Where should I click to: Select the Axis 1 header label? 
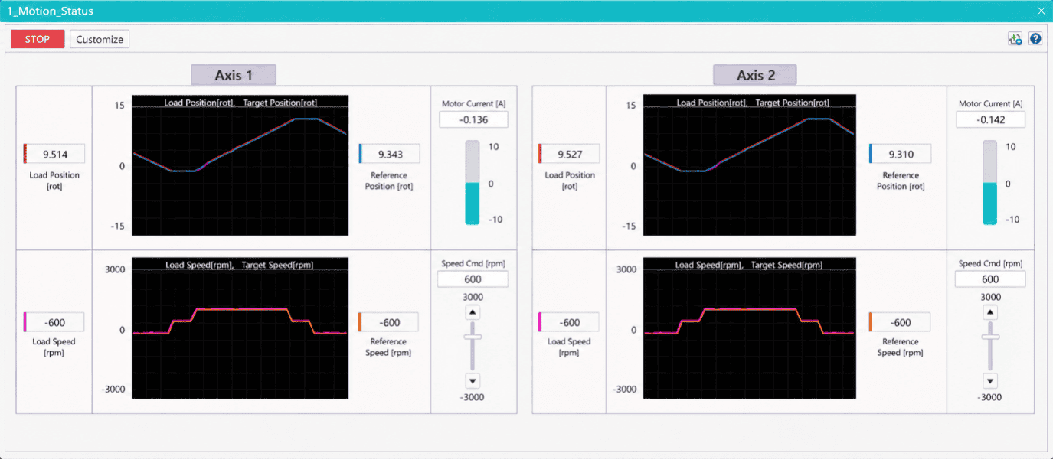[233, 75]
